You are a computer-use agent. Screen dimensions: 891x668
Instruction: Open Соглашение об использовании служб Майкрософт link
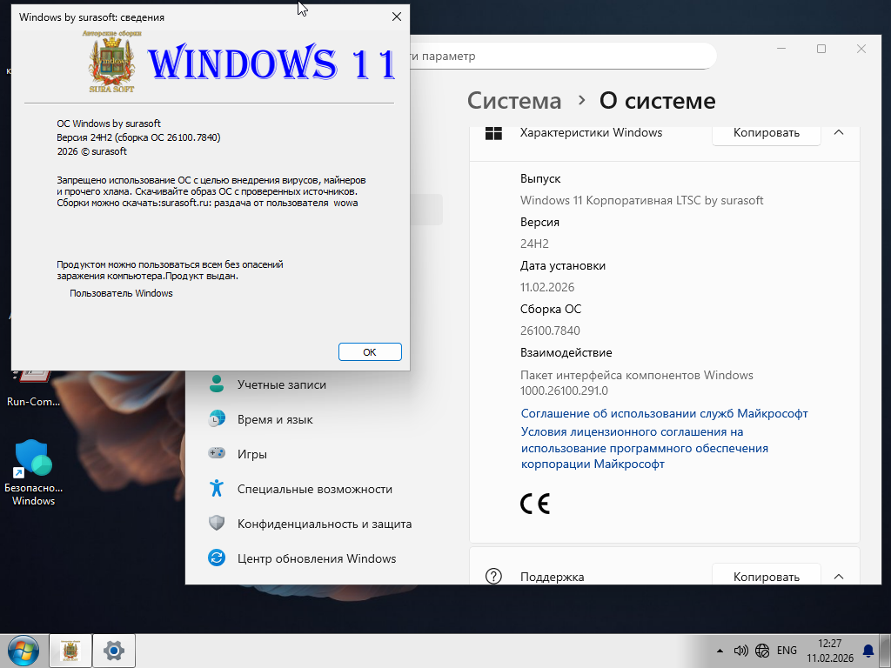(x=664, y=413)
